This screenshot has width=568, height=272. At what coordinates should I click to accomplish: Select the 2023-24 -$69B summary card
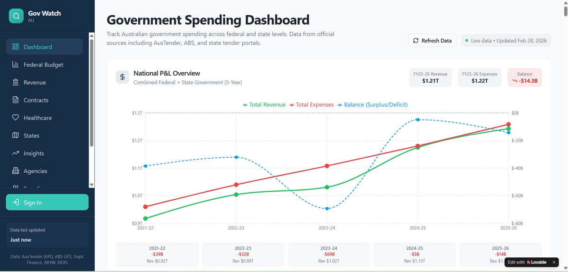click(328, 255)
